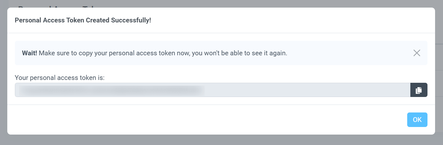Click inside the personal access token field

click(x=213, y=90)
